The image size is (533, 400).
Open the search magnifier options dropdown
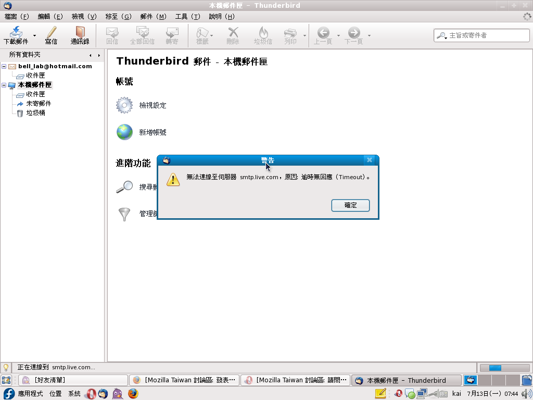(441, 35)
